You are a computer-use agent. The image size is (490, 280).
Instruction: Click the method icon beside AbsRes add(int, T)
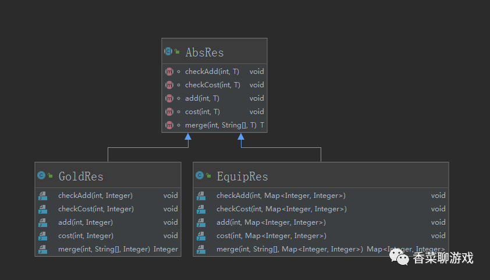169,98
